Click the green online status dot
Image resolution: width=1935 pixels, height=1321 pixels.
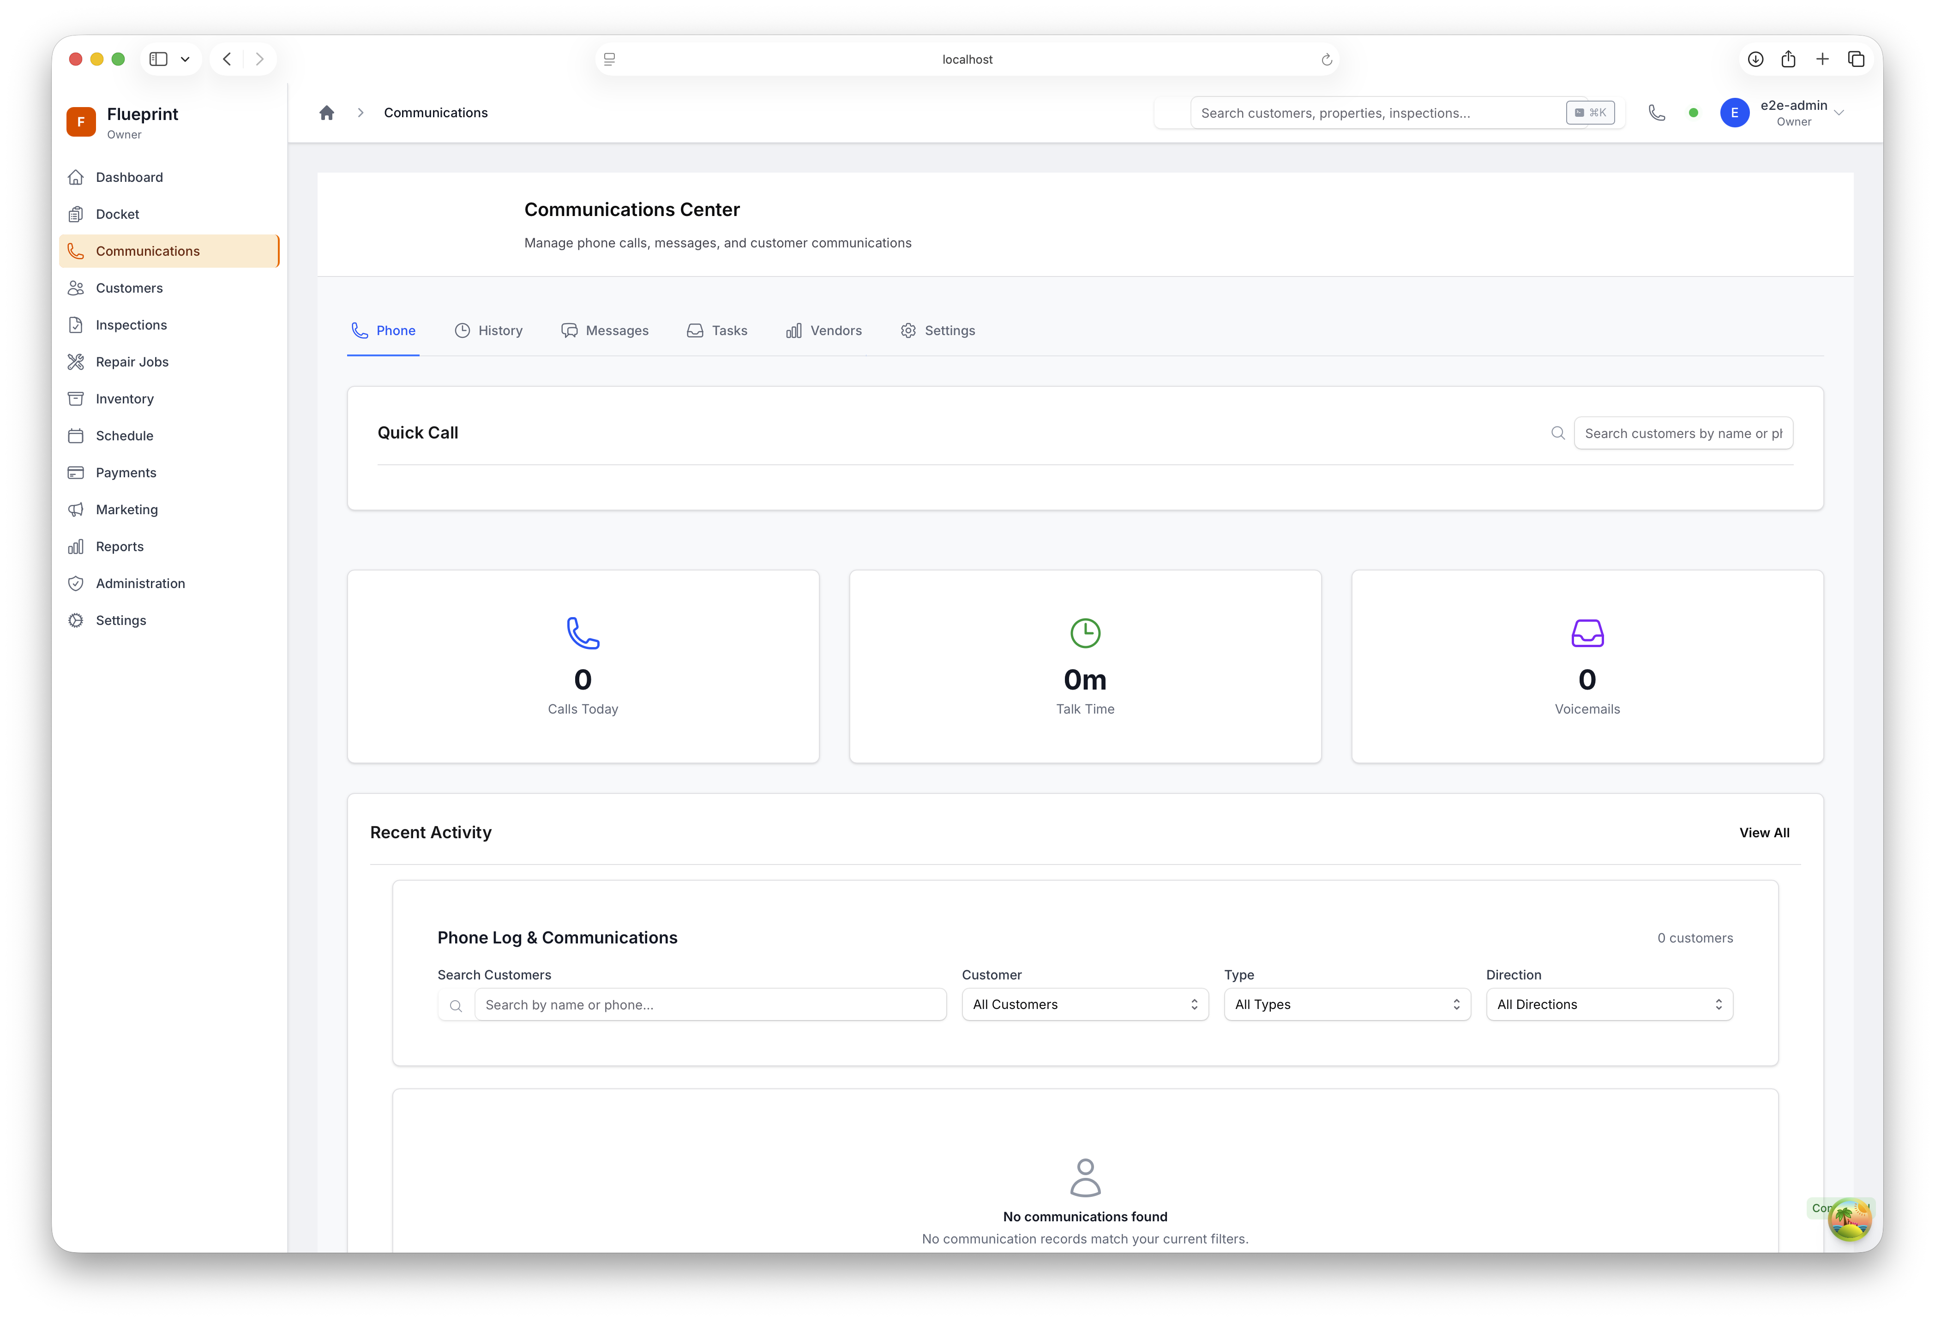coord(1693,112)
